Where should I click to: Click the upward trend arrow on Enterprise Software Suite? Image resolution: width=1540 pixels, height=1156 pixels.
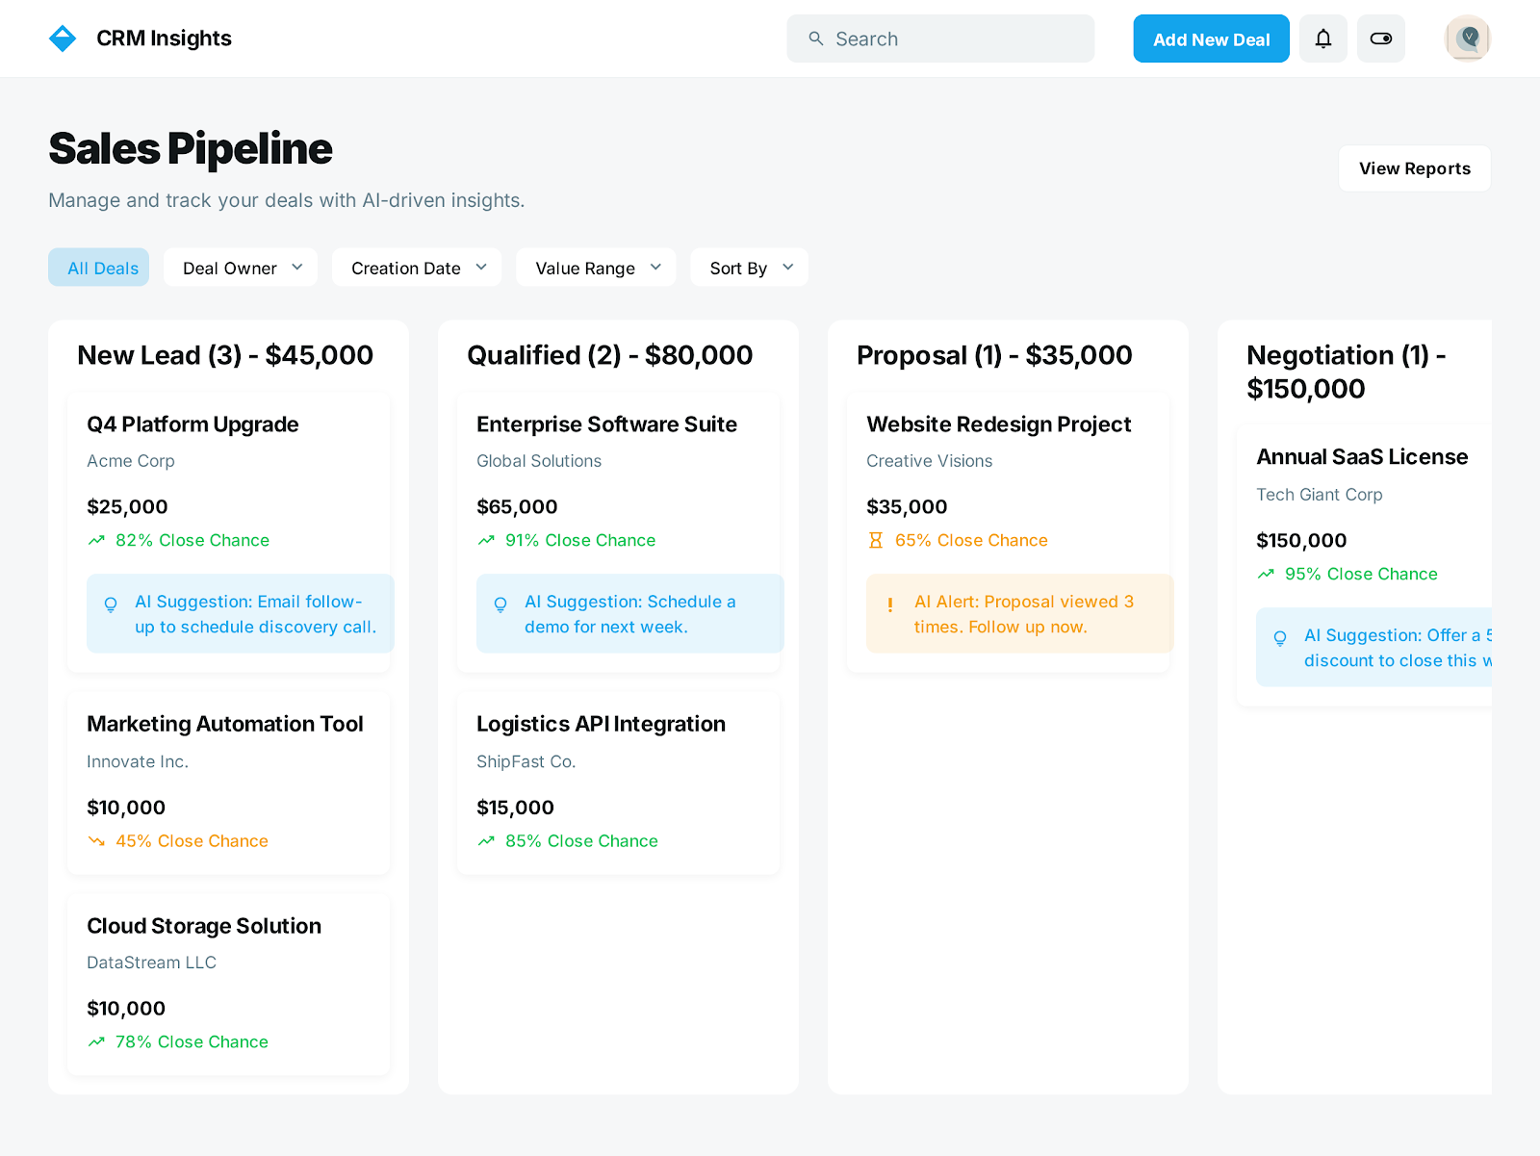click(x=486, y=540)
